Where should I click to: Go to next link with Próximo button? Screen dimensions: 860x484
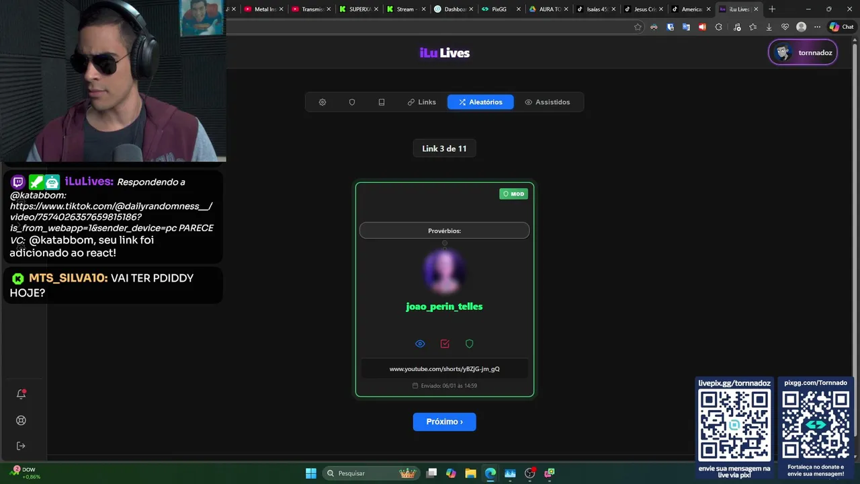(x=445, y=421)
